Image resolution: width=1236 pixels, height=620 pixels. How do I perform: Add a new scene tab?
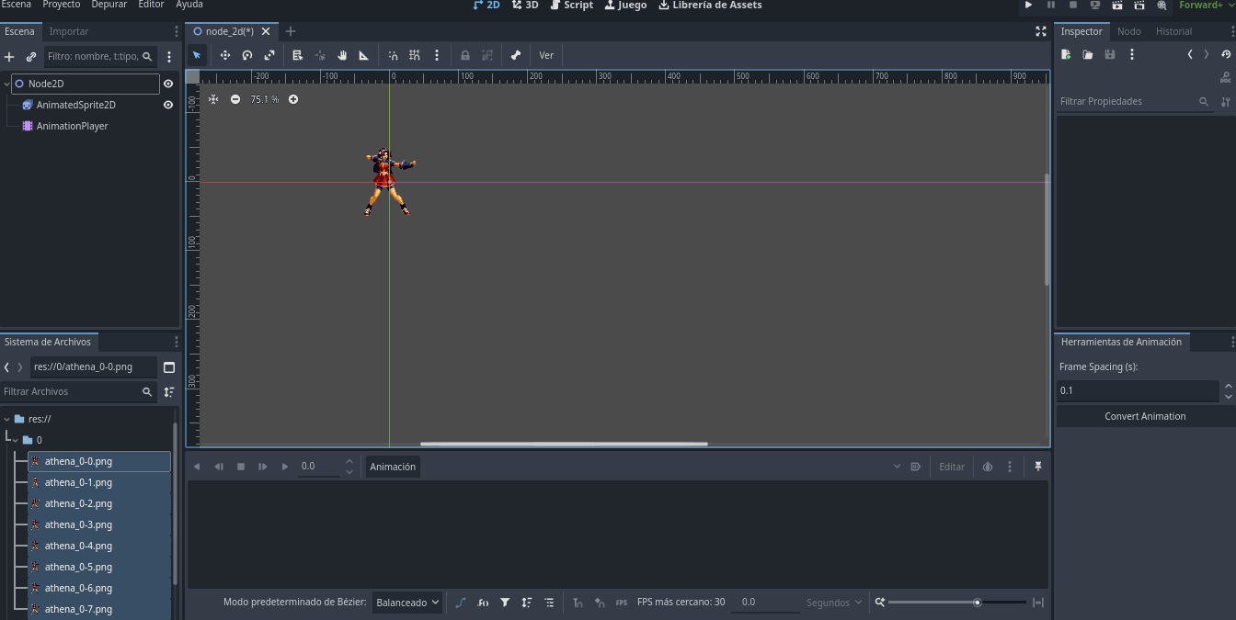coord(291,31)
